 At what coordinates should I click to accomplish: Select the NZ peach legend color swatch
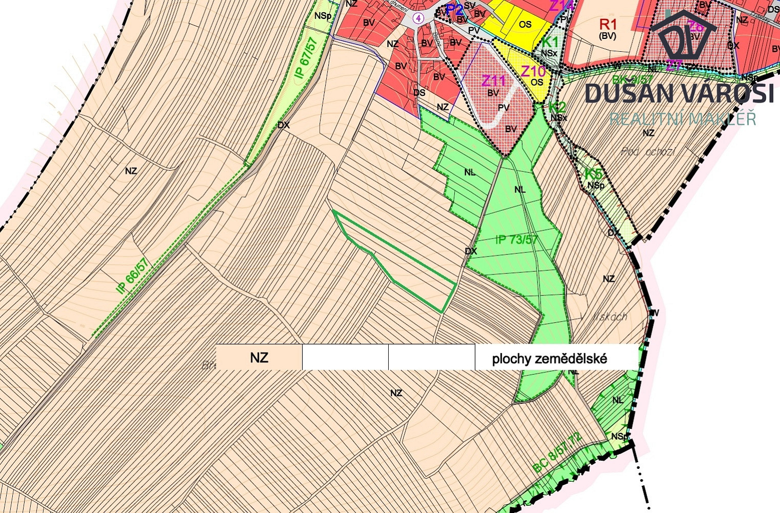(259, 358)
